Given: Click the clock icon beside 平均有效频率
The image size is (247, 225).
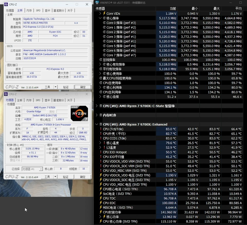Looking at the screenshot, I should tap(101, 69).
